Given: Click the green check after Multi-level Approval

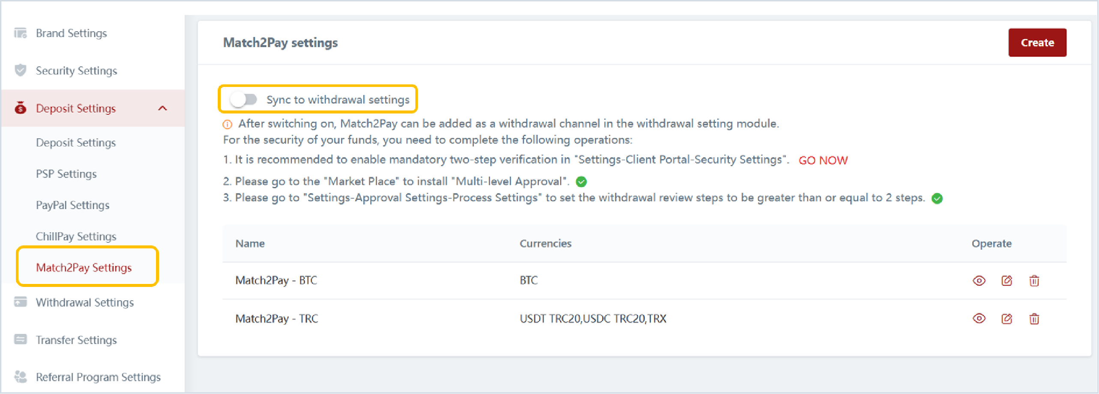Looking at the screenshot, I should [581, 182].
